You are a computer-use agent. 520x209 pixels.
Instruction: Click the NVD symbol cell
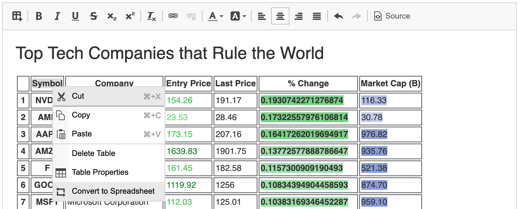pos(42,101)
